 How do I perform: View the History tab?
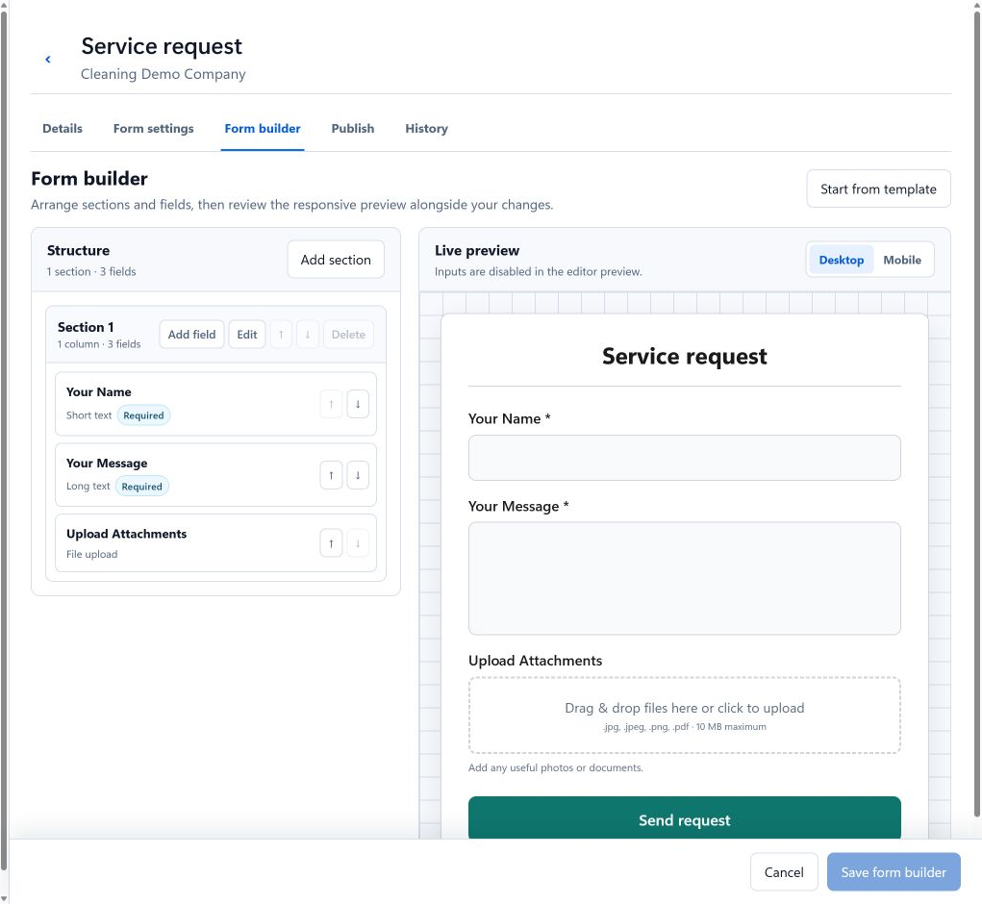426,128
